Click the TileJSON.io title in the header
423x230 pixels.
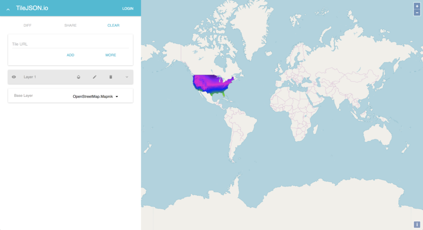pos(32,8)
